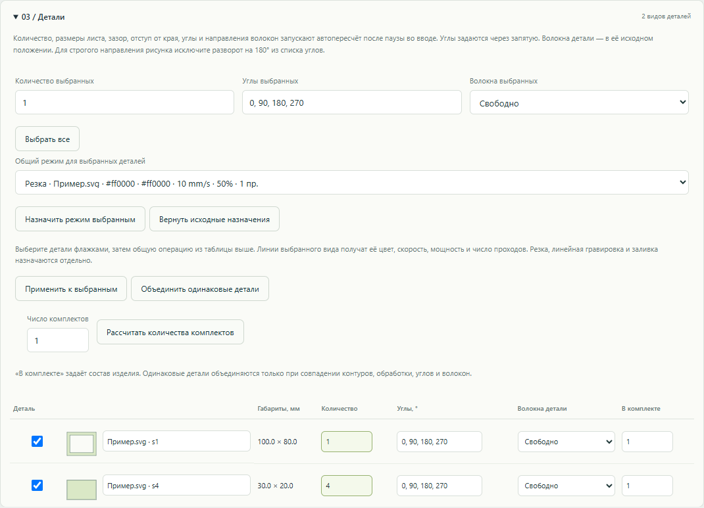This screenshot has height=508, width=704.
Task: Click the "В комплекте" field for s1
Action: pos(647,441)
